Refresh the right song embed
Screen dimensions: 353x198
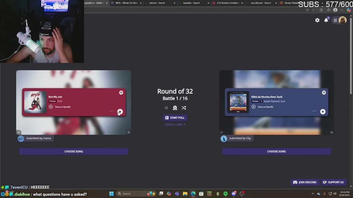[x=221, y=132]
